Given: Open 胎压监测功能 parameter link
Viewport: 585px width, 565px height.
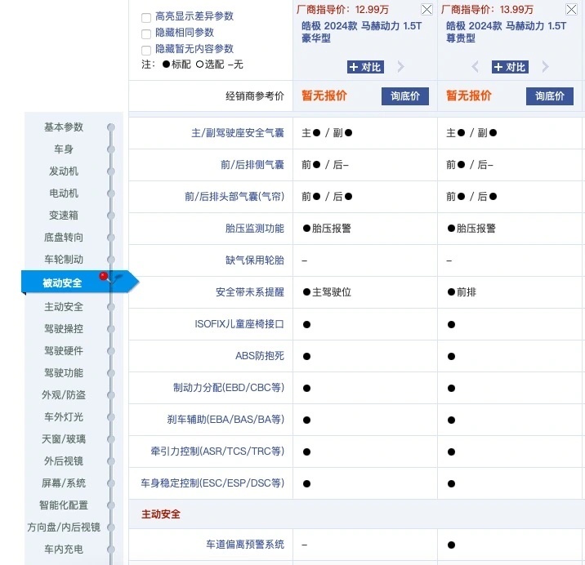Looking at the screenshot, I should [x=255, y=229].
